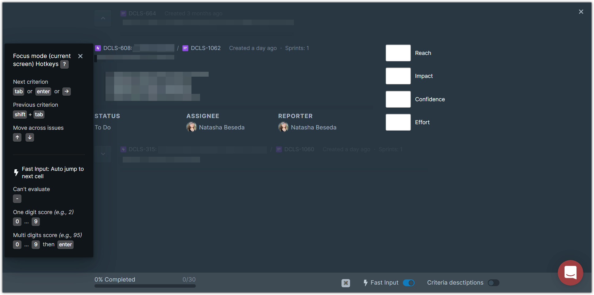
Task: Click the down arrow key icon under Move across issues
Action: tap(30, 137)
